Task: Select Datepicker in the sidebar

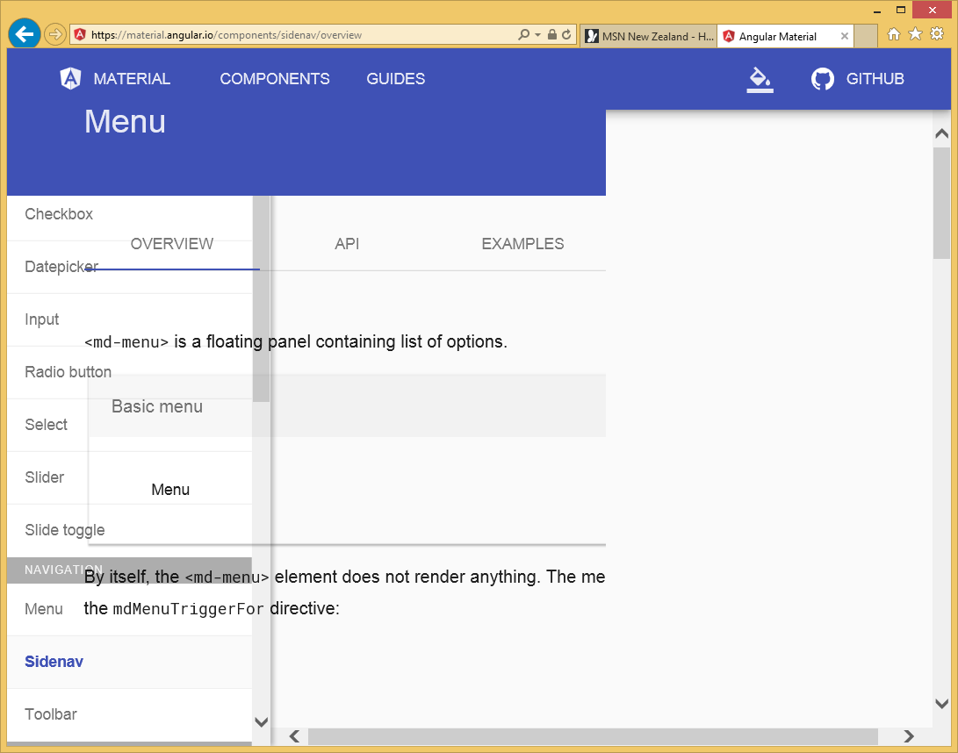Action: (61, 266)
